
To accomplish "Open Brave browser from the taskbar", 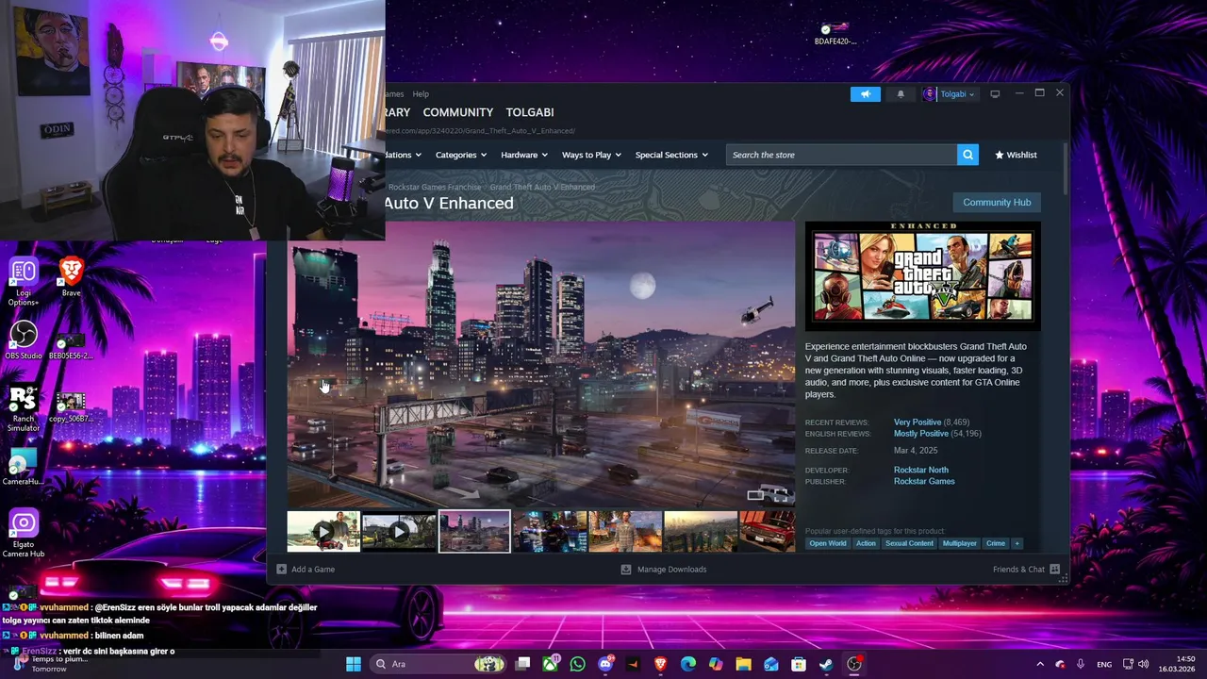I will click(661, 664).
